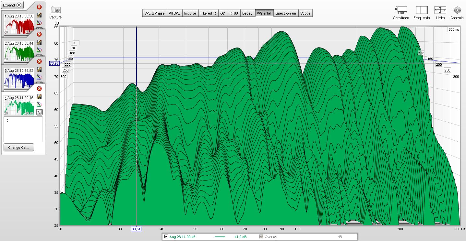Change trace colour of measurement 1
Image resolution: width=466 pixels, height=241 pixels.
pos(39,23)
